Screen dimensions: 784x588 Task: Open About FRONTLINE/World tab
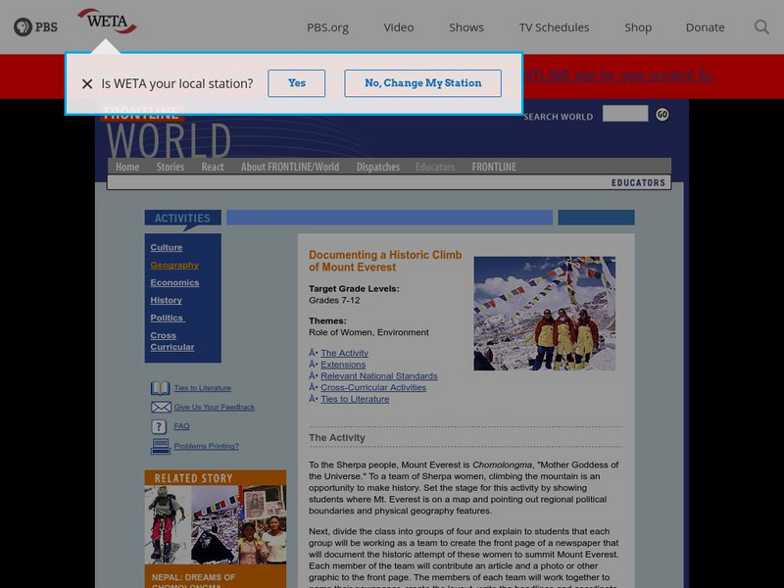(x=290, y=167)
